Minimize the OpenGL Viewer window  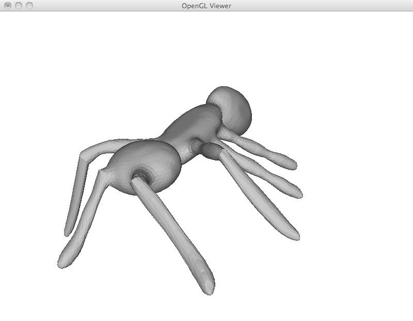(x=19, y=6)
